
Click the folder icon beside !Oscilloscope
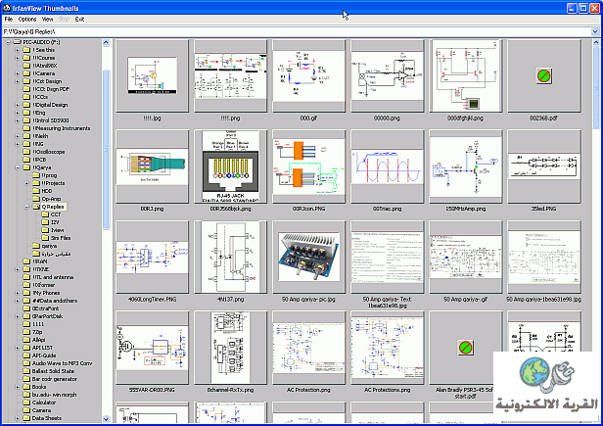26,152
